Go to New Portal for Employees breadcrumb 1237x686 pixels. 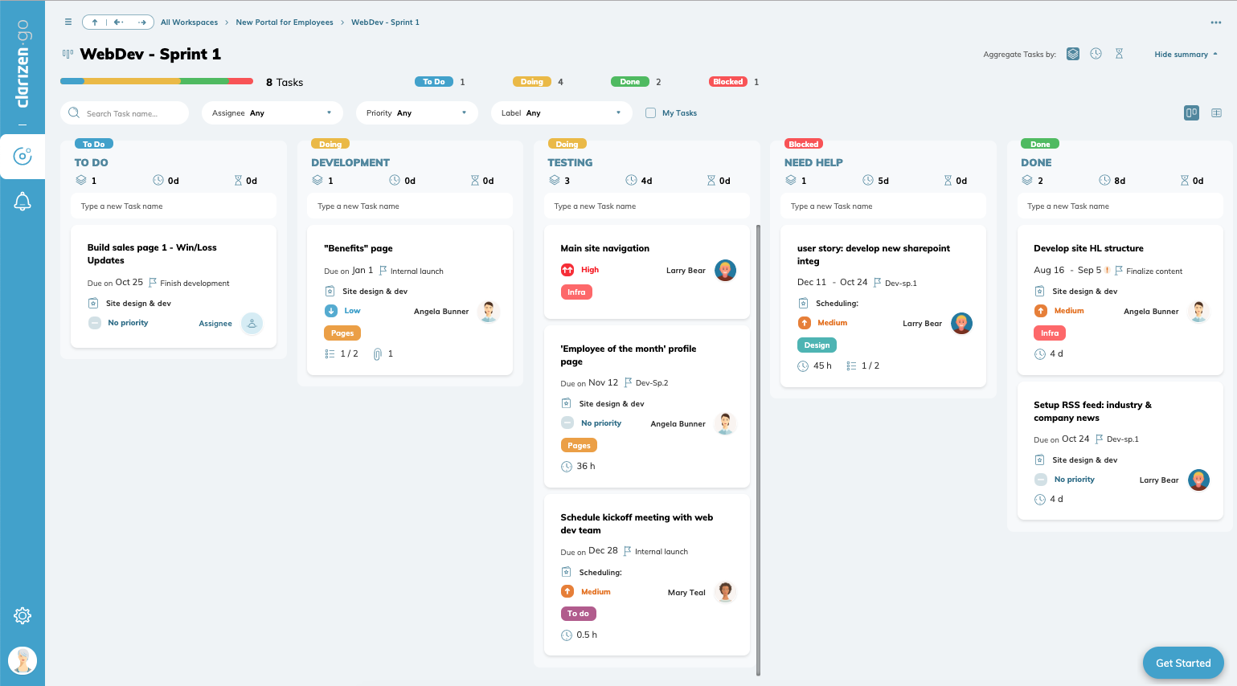point(285,22)
